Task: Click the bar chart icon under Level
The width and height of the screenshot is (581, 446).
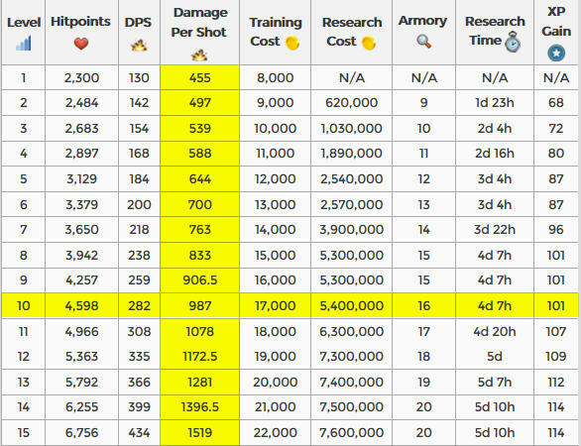Action: [x=24, y=44]
